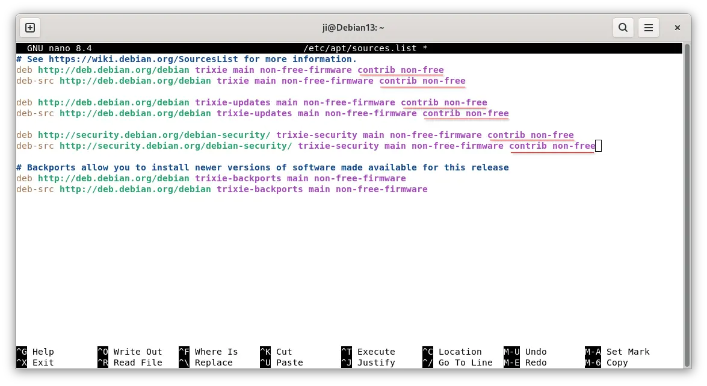Image resolution: width=707 pixels, height=386 pixels.
Task: Click 'non-free-firmware' in deb-src trixie-backports line
Action: pos(382,189)
